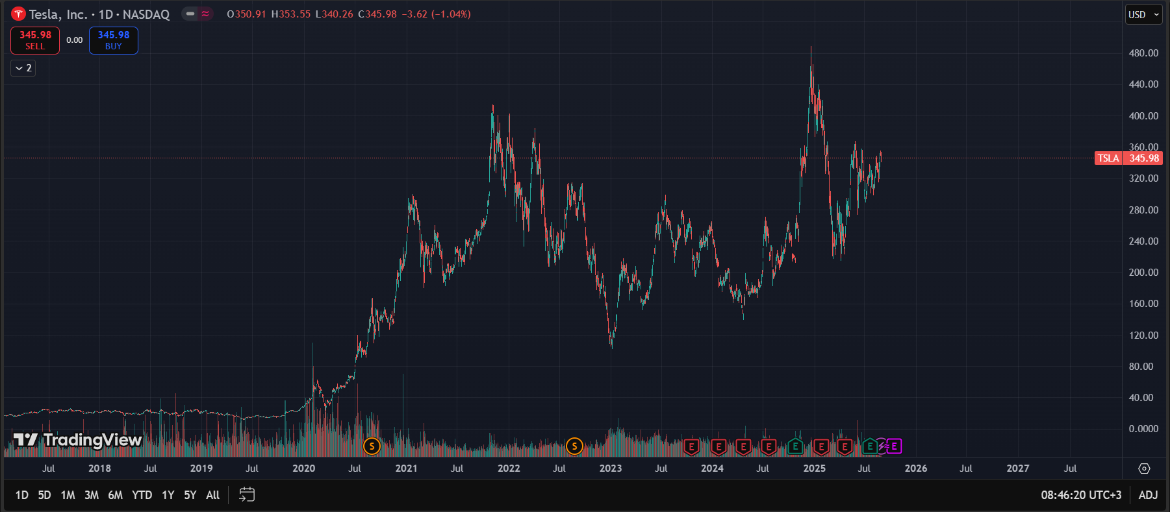Screen dimensions: 1170x512
Task: Click the 2026 label on time axis
Action: [916, 469]
